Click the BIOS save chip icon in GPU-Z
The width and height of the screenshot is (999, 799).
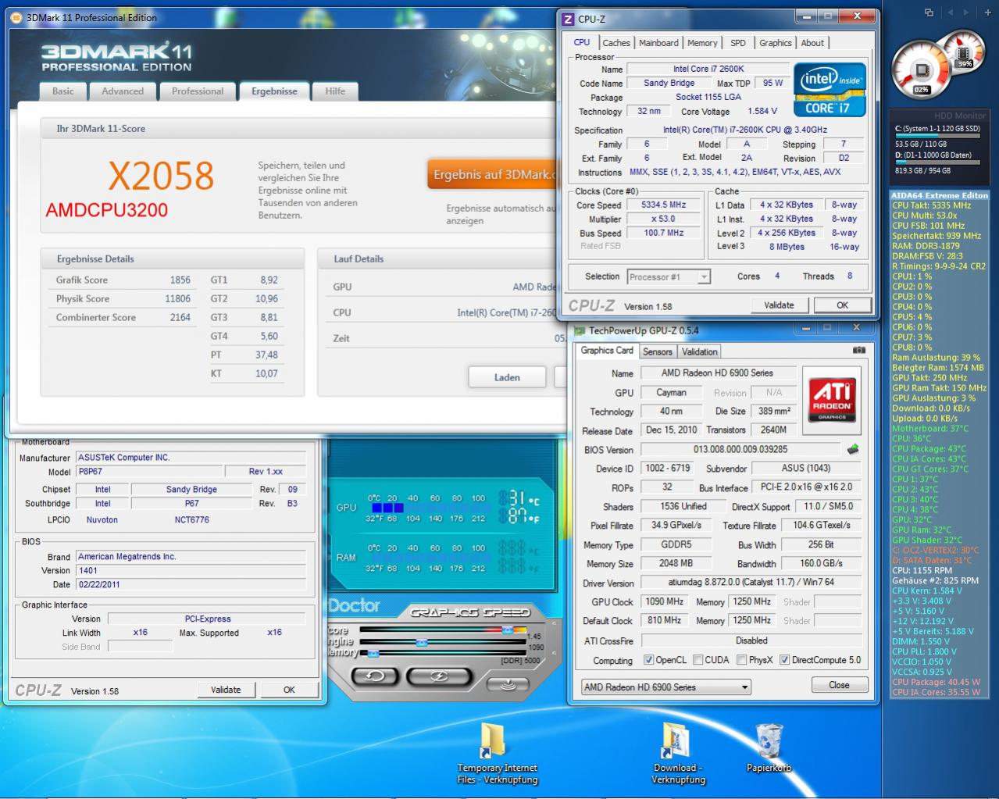click(x=853, y=449)
